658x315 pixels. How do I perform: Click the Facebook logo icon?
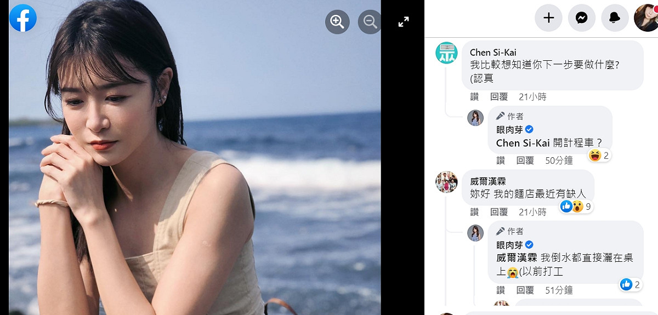tap(23, 18)
